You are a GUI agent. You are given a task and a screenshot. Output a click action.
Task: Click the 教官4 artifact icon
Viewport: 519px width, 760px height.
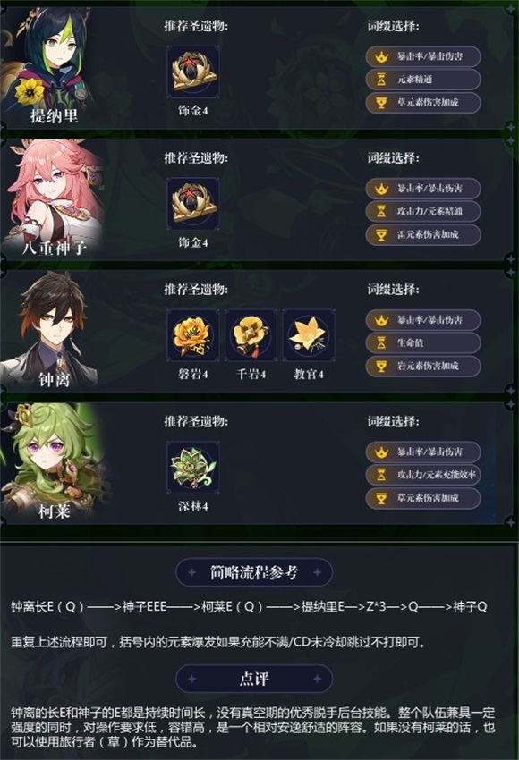tap(309, 336)
